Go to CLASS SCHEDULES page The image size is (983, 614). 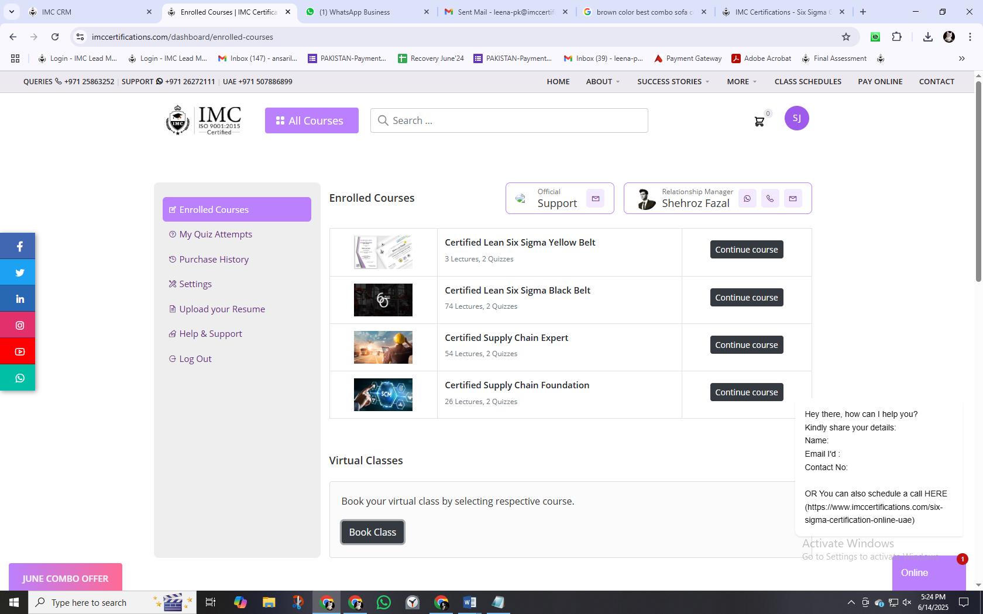(807, 81)
